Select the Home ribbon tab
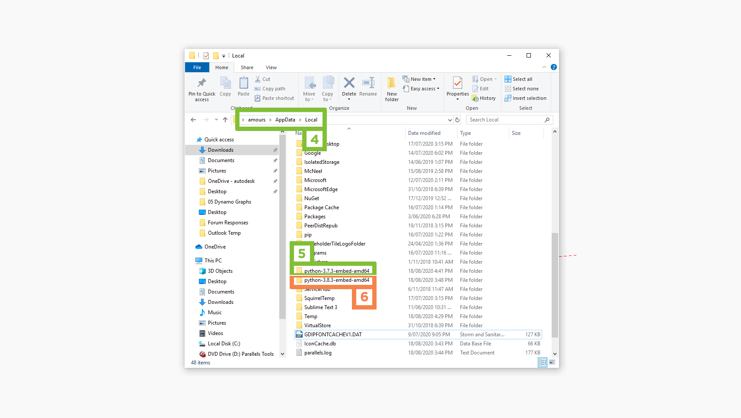This screenshot has width=741, height=418. (222, 67)
